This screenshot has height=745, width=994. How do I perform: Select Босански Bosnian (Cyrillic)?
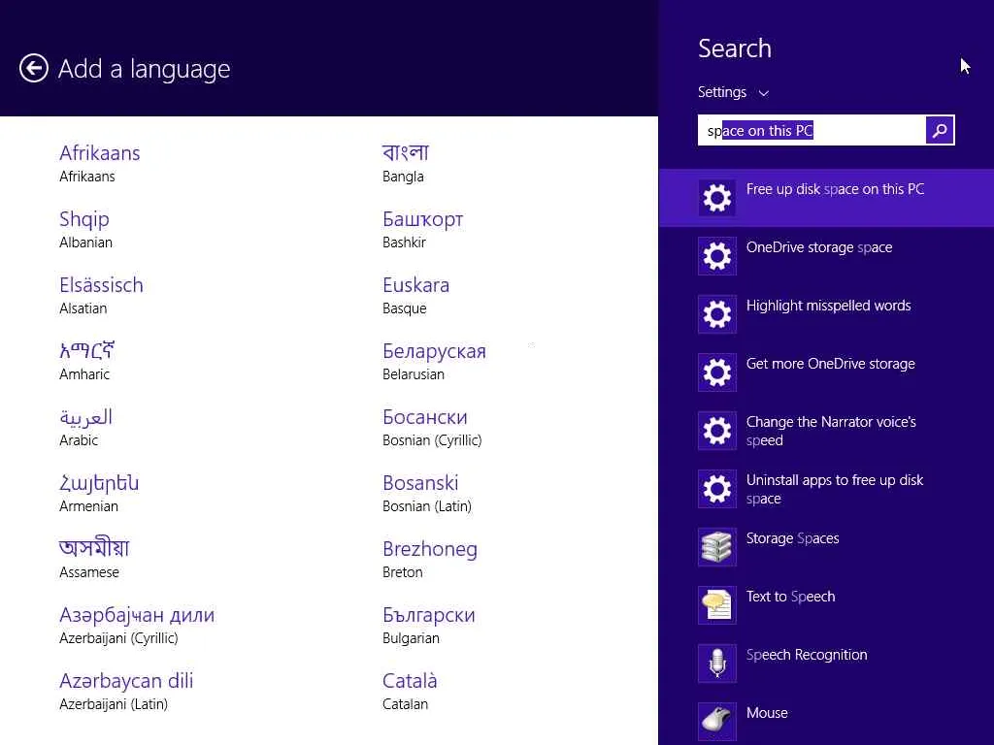coord(432,427)
